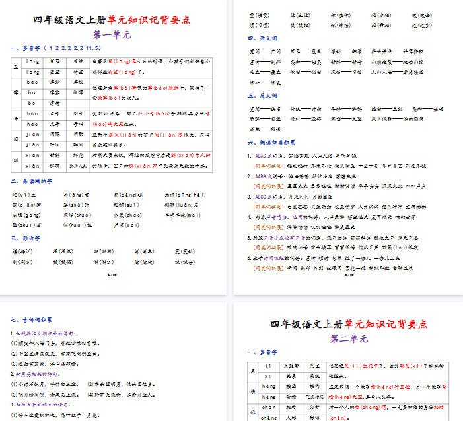Click the heading '二、易读错的字'

point(32,181)
